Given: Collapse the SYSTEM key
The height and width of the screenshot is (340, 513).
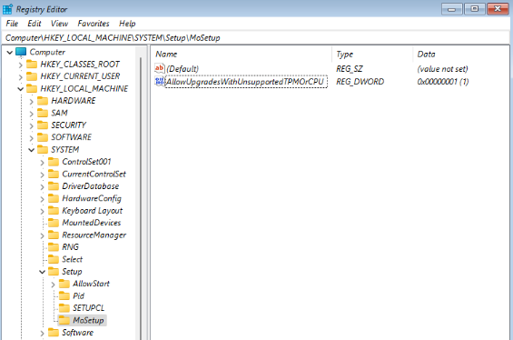Looking at the screenshot, I should (32, 150).
